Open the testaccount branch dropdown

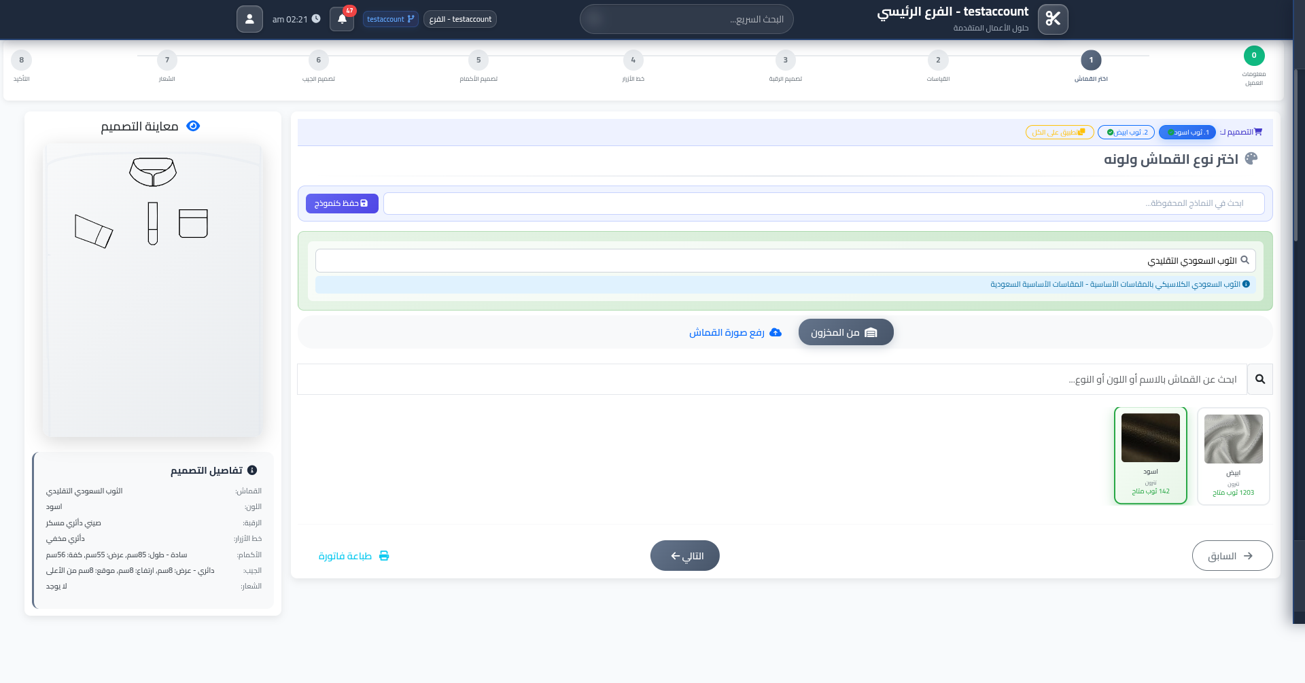[x=390, y=19]
